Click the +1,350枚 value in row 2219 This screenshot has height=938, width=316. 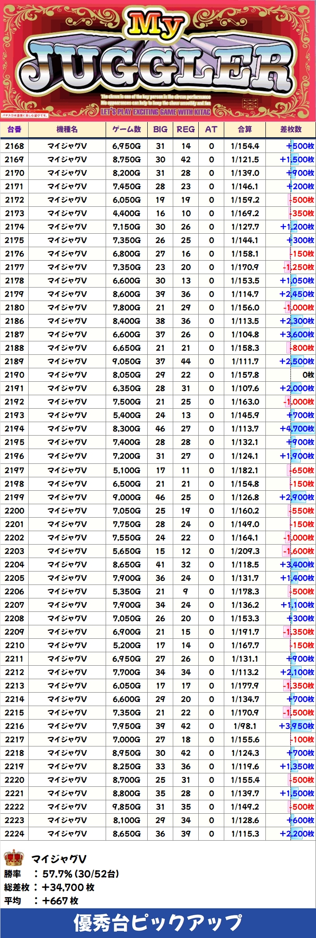298,766
